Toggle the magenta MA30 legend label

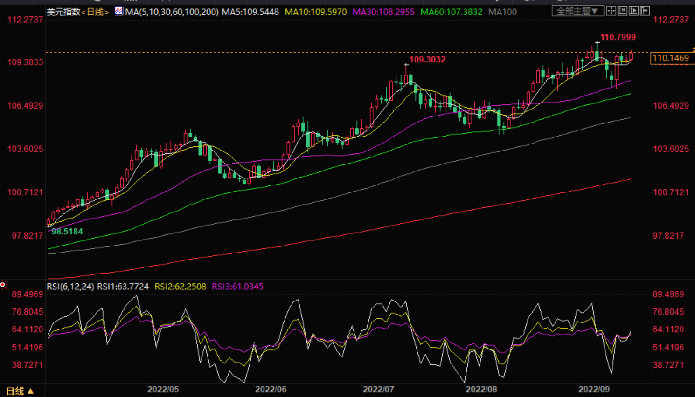click(x=383, y=12)
